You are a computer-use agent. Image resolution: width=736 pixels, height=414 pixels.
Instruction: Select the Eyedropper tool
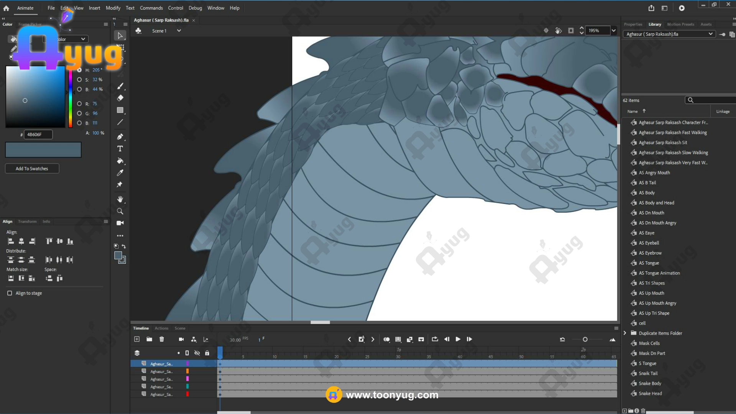click(120, 173)
